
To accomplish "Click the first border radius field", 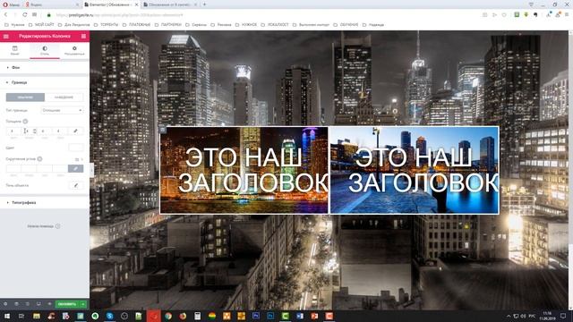I will coord(13,169).
